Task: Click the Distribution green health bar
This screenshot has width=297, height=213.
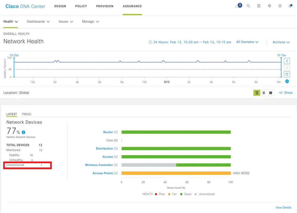Action: pyautogui.click(x=176, y=148)
